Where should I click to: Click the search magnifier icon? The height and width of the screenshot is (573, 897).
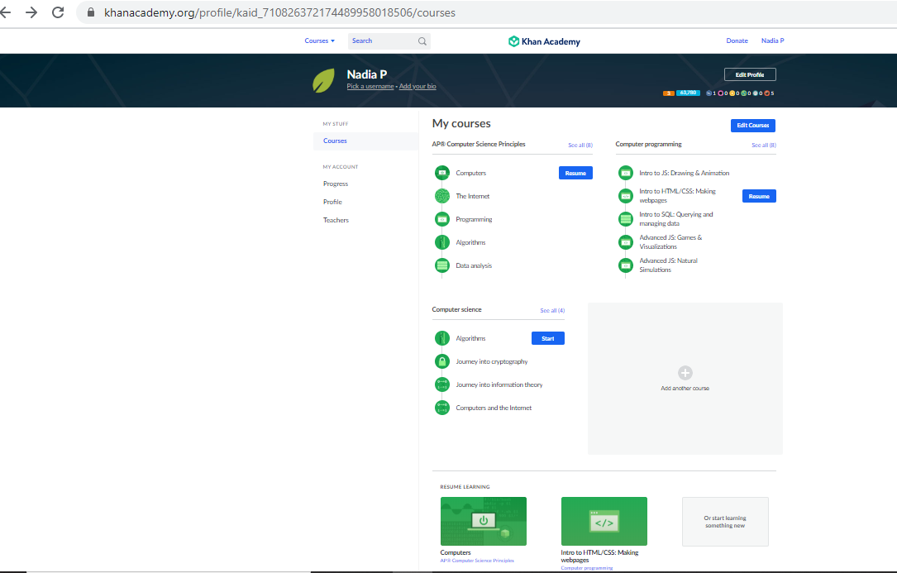tap(422, 41)
